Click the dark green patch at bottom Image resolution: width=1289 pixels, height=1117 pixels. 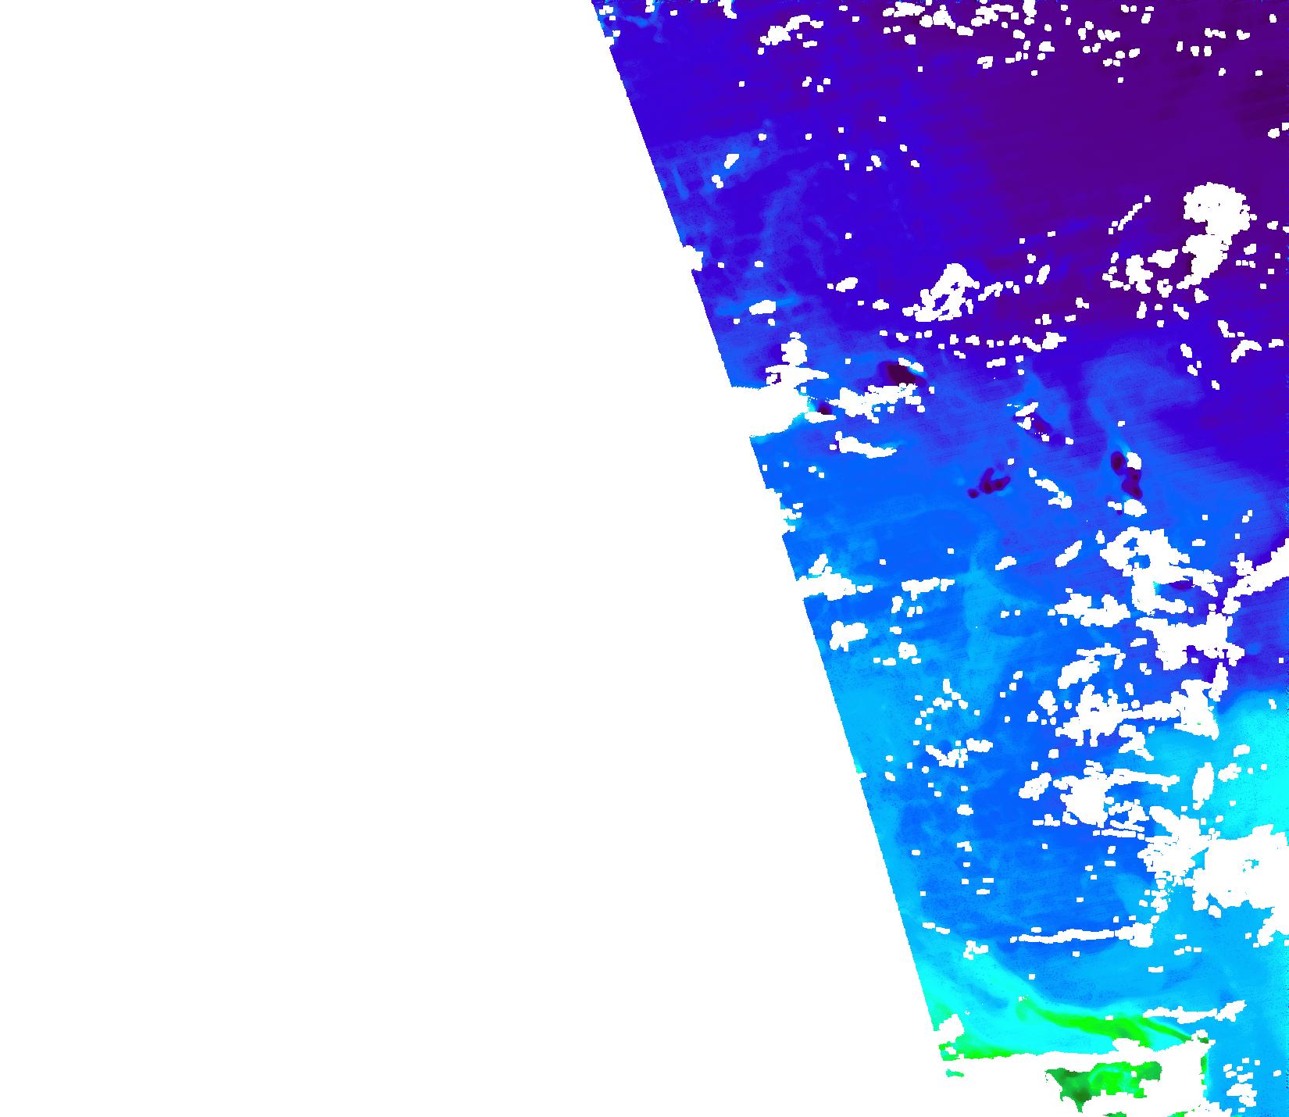click(x=1078, y=1088)
